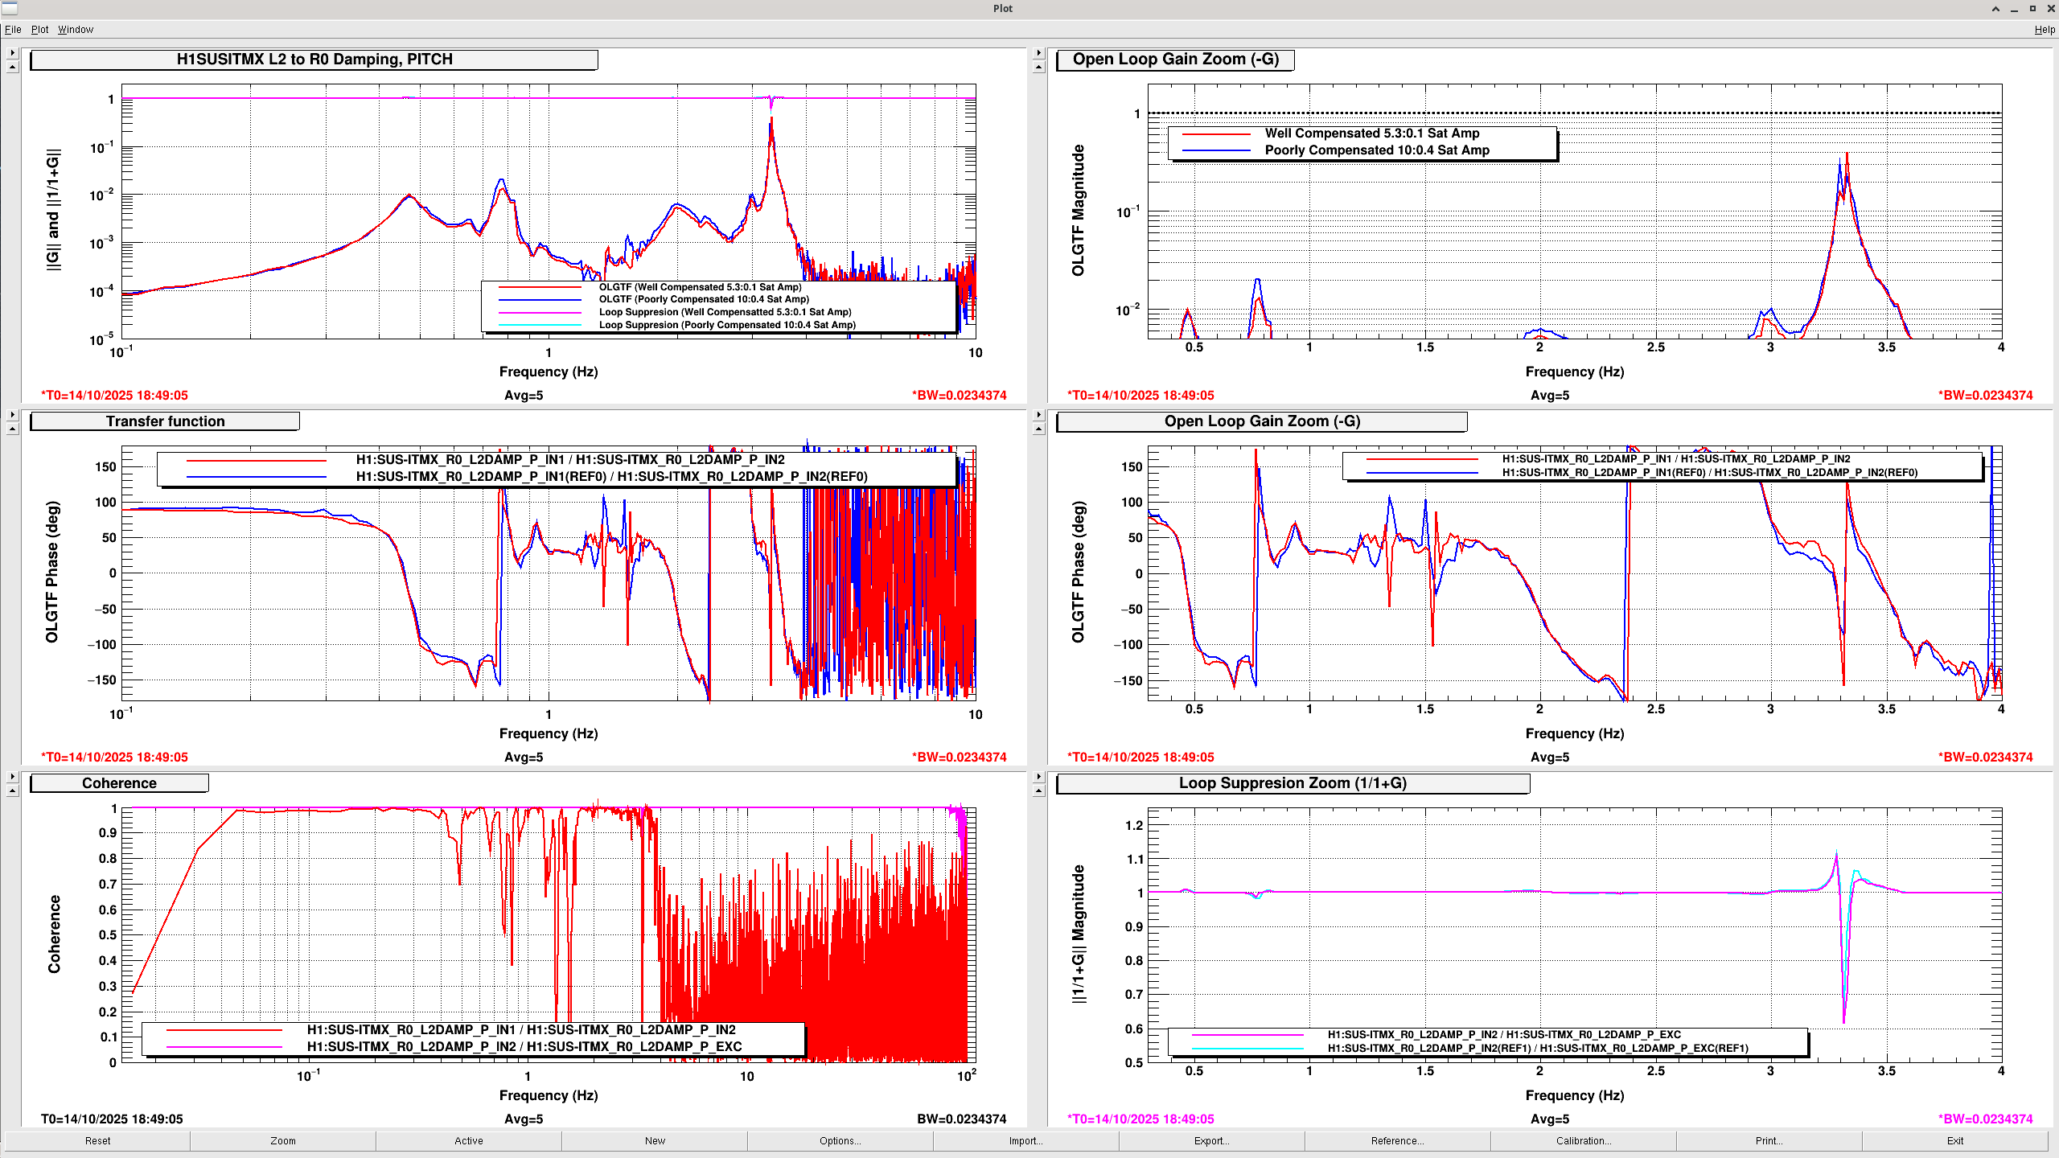Open the Export... dialog button
The width and height of the screenshot is (2059, 1158).
pos(1211,1140)
